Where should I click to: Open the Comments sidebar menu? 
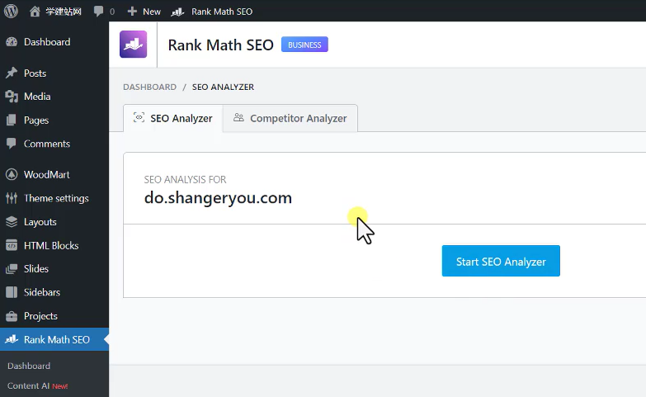(x=46, y=144)
